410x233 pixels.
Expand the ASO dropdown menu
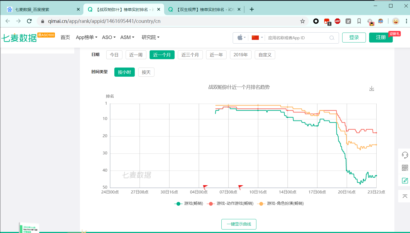109,37
